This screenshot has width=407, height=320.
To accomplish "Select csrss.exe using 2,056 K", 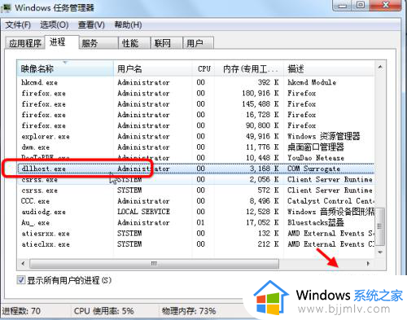I will pos(195,179).
